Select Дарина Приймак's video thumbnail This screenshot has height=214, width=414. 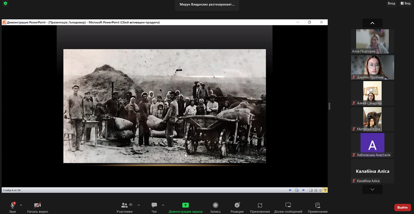tap(372, 67)
